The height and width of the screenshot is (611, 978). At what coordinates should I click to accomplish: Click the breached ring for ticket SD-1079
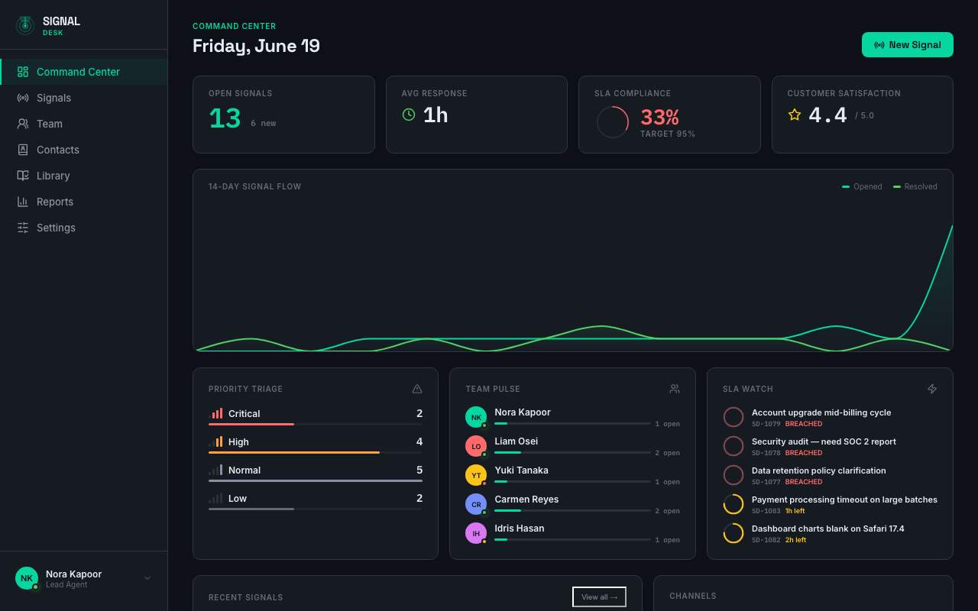(733, 417)
